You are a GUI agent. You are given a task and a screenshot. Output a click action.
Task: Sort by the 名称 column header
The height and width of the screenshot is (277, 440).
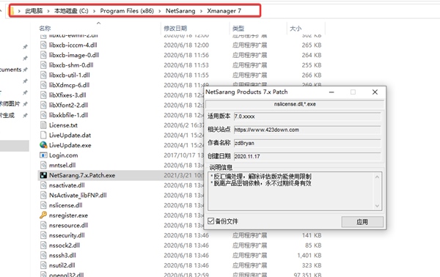pos(45,29)
